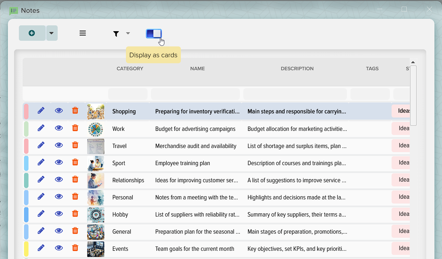Click the Tags filter input field
The height and width of the screenshot is (259, 442).
(x=370, y=94)
